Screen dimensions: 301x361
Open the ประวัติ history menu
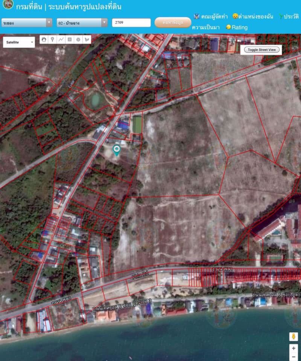tap(290, 15)
